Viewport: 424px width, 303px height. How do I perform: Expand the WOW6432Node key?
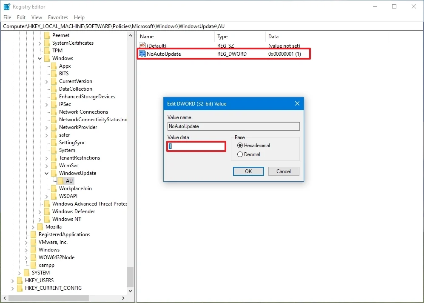point(26,258)
